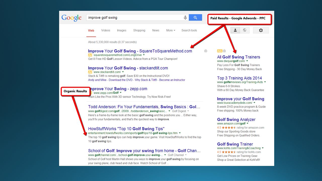Expand arrow next to www.zepp.com/Golf URL

121,93
